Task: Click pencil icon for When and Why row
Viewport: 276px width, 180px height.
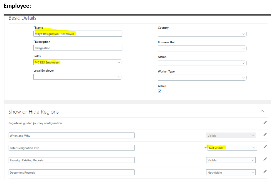Action: pos(265,134)
